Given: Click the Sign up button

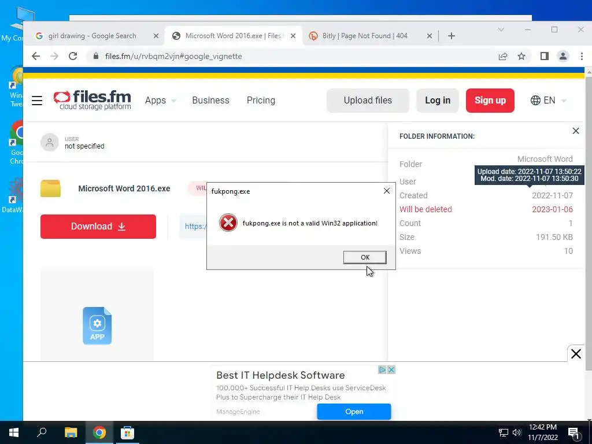Looking at the screenshot, I should click(490, 101).
